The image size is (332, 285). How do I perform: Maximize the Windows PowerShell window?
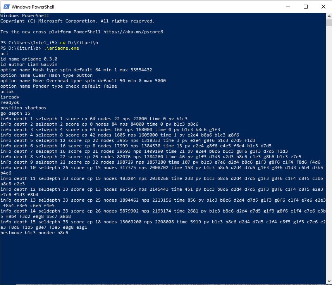click(x=306, y=7)
